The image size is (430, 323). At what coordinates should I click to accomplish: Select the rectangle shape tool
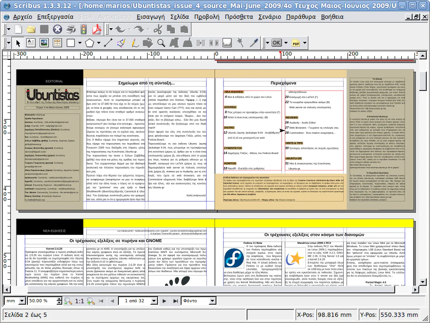point(70,43)
